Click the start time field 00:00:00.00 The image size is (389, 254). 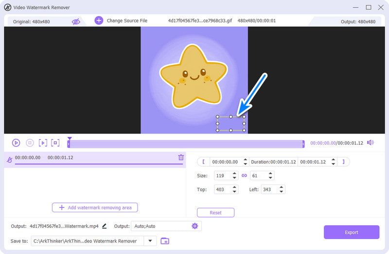[226, 162]
